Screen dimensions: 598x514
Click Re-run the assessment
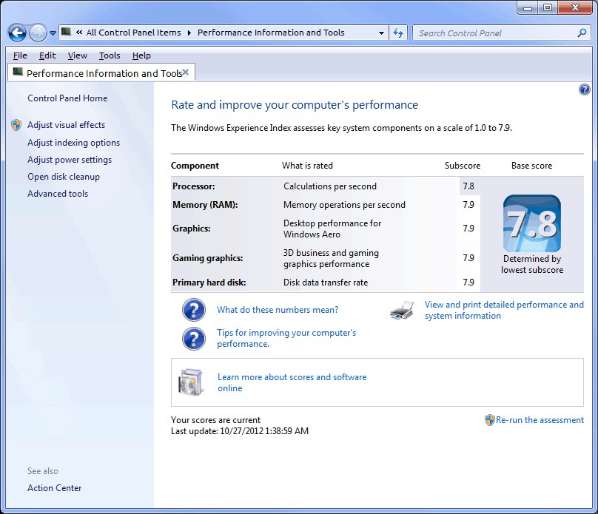(540, 420)
